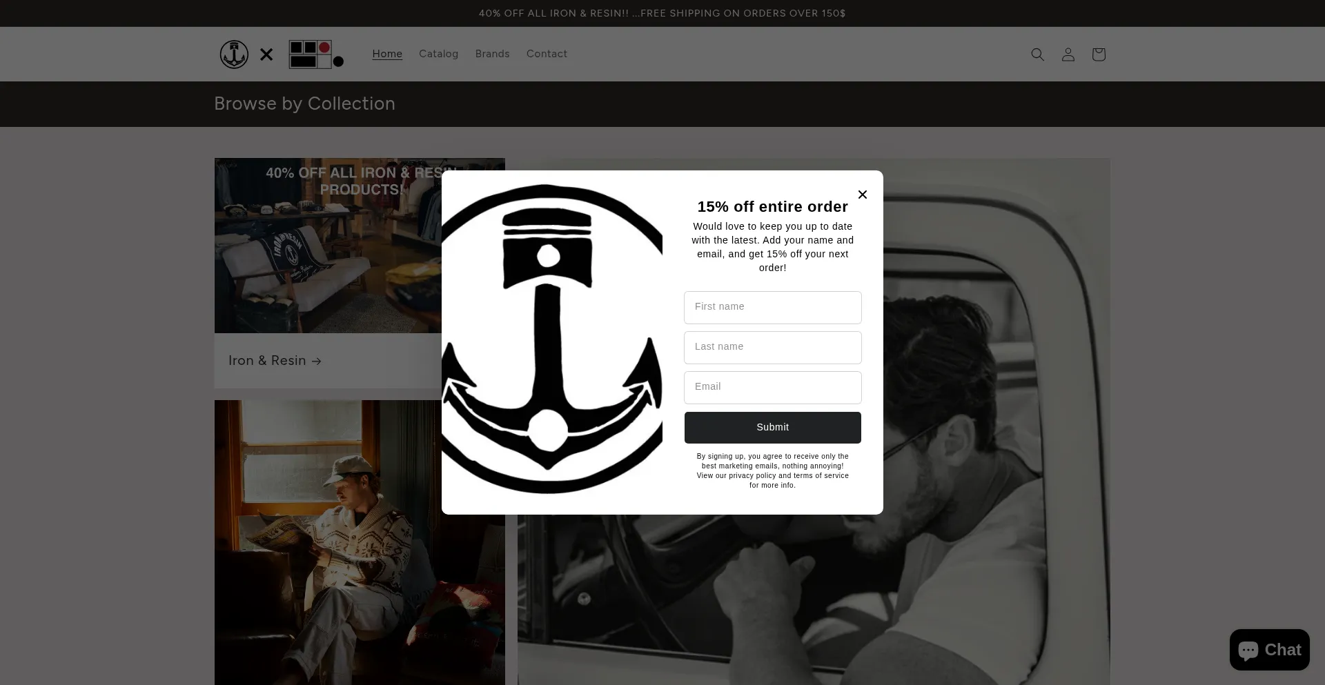The width and height of the screenshot is (1325, 685).
Task: Close the 15% off popup
Action: [862, 195]
